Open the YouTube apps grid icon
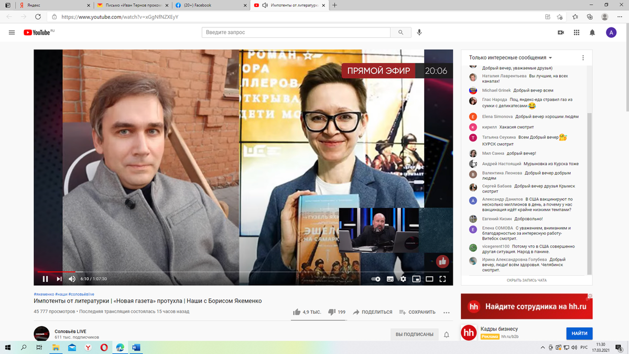The height and width of the screenshot is (354, 629). click(x=576, y=32)
